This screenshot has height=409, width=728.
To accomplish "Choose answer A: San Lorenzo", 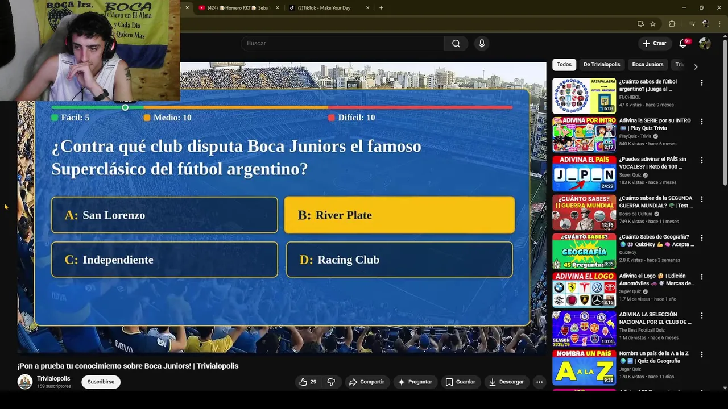I will [x=164, y=215].
